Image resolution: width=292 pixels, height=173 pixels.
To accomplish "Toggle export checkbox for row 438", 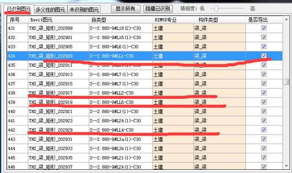I will click(264, 93).
